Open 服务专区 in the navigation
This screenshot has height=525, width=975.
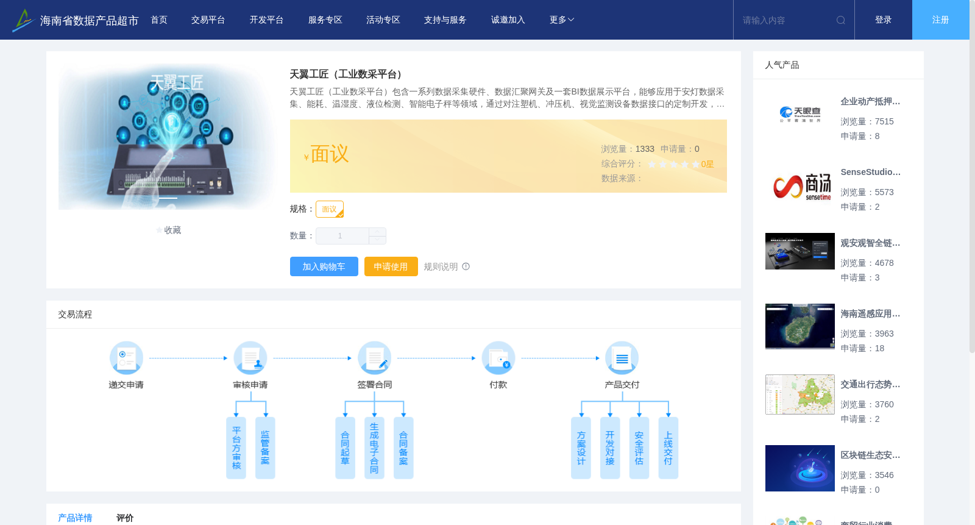click(325, 20)
